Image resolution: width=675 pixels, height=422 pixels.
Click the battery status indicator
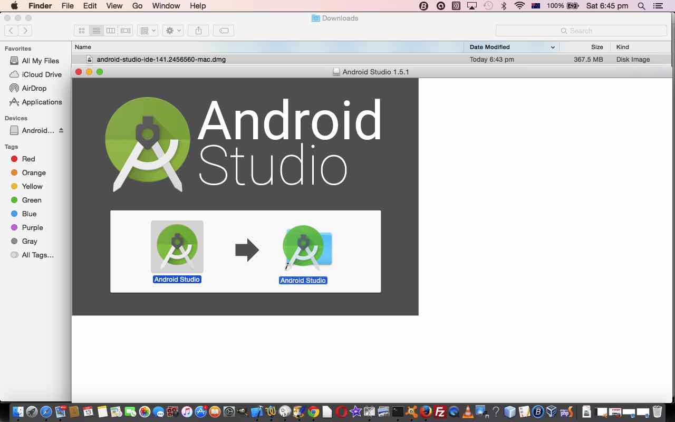[x=563, y=6]
